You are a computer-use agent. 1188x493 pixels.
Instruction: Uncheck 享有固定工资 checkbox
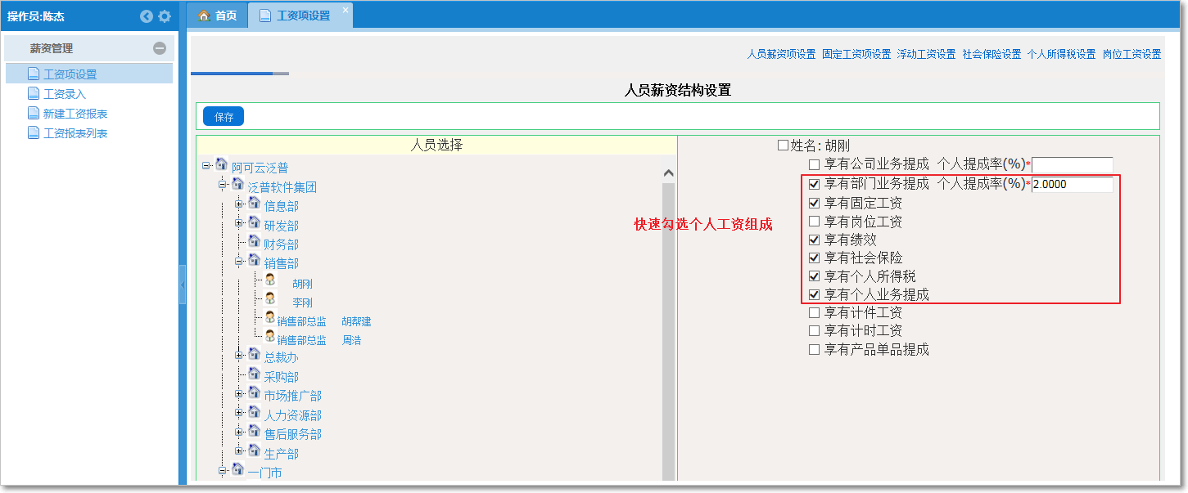tap(814, 203)
